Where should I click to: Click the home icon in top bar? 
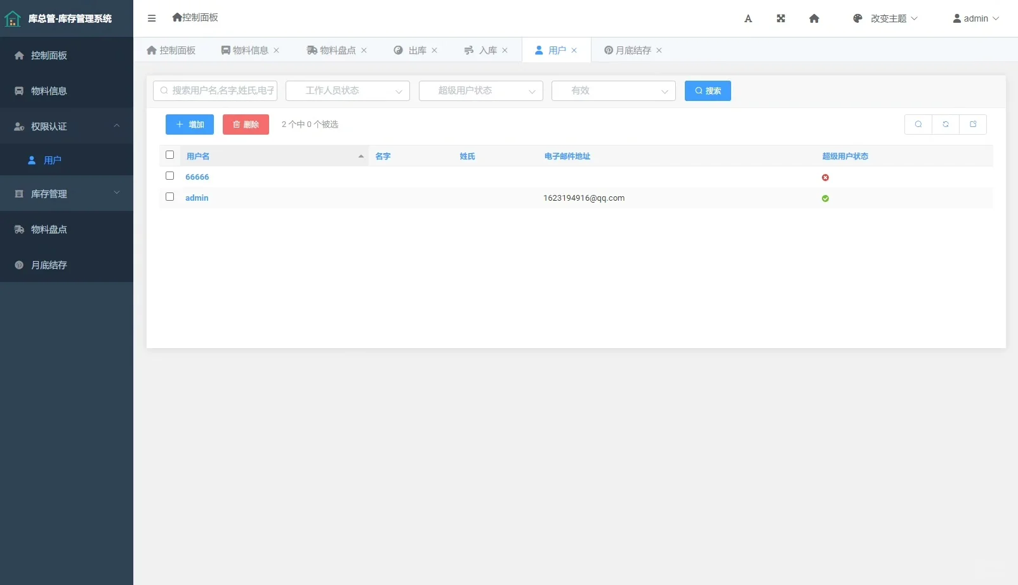pos(813,18)
